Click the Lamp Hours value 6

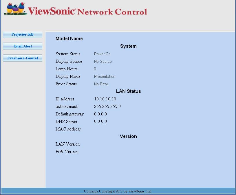[x=95, y=69]
